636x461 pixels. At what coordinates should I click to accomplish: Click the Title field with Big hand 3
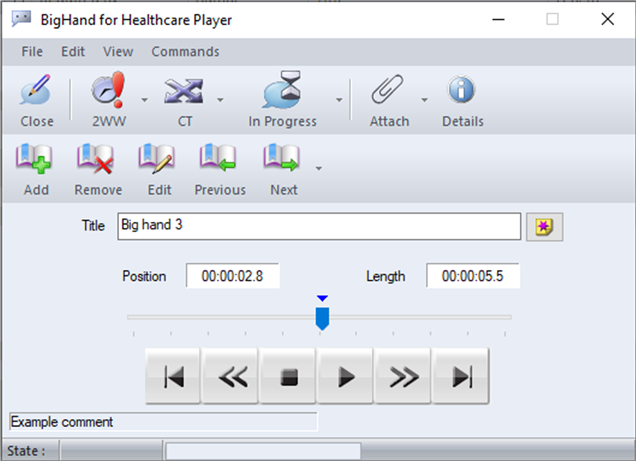coord(319,227)
